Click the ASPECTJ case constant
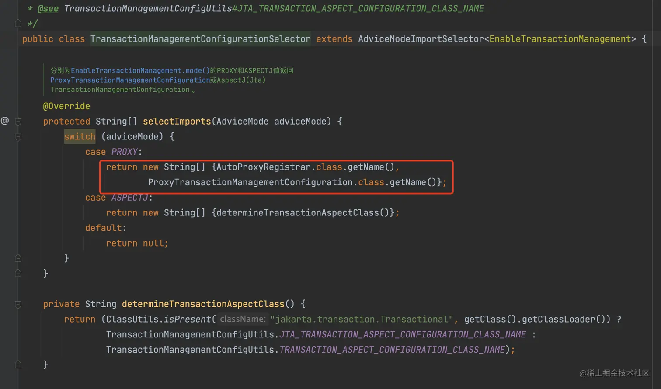The image size is (661, 389). tap(130, 198)
